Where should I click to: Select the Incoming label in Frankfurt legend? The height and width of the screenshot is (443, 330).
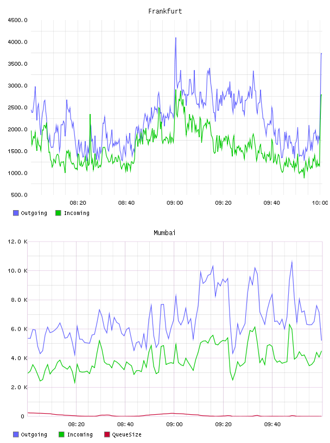point(77,213)
